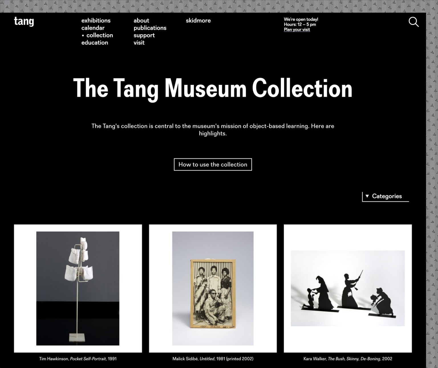Screen dimensions: 438x368
Task: Click the Categories triangle arrow
Action: 367,196
